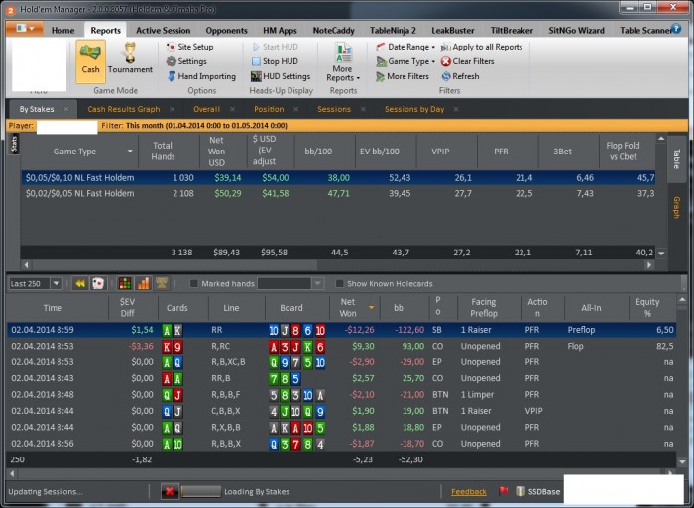Click Net Won sort arrow in hands grid
694x508 pixels.
pyautogui.click(x=372, y=307)
